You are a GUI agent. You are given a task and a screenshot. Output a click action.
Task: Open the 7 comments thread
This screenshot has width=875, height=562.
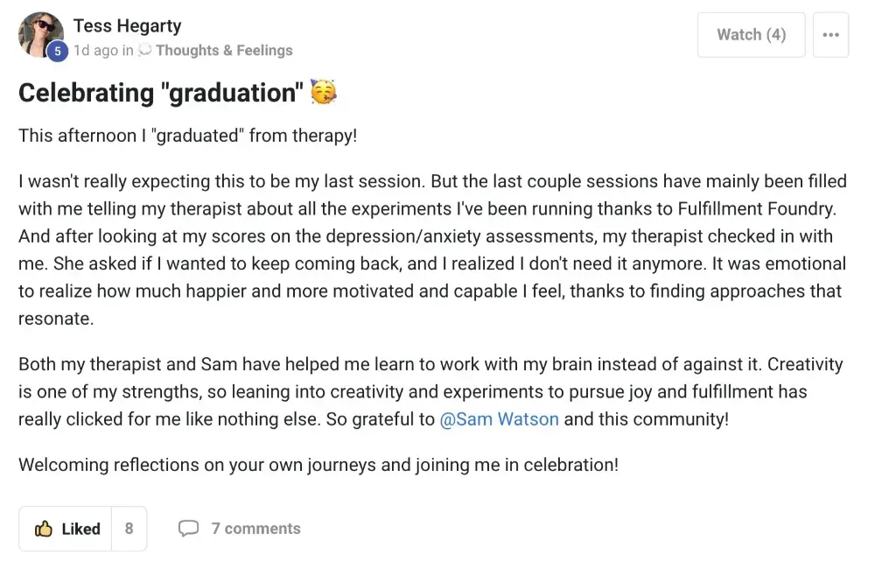(255, 529)
